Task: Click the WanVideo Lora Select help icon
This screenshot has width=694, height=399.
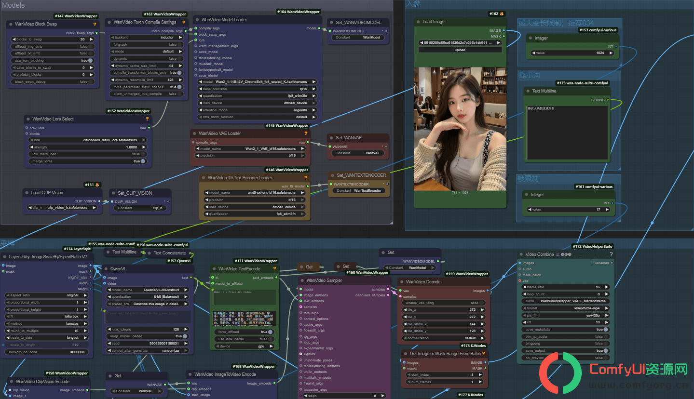Action: click(147, 119)
